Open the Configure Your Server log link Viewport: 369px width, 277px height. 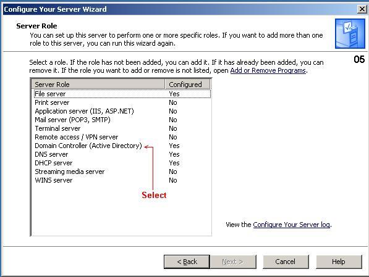(x=291, y=225)
